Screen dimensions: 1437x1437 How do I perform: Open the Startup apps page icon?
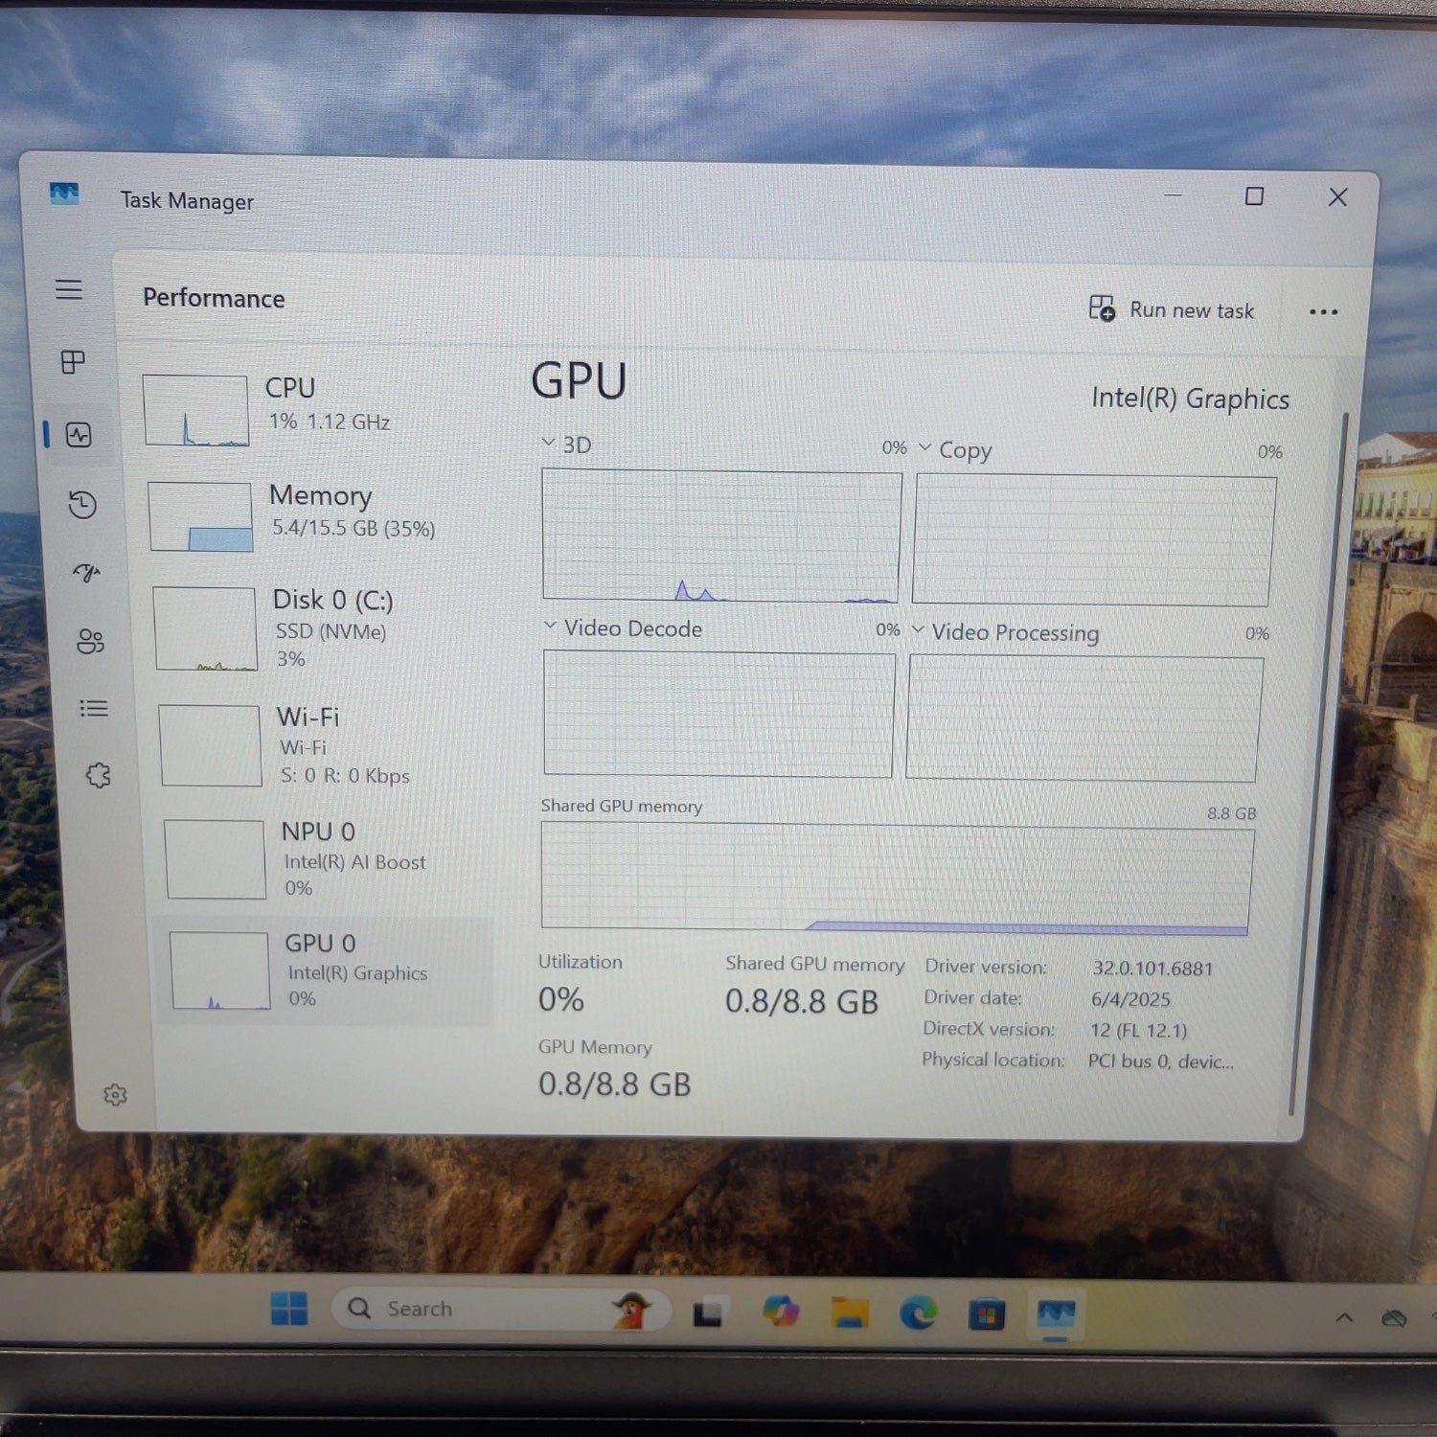point(87,573)
